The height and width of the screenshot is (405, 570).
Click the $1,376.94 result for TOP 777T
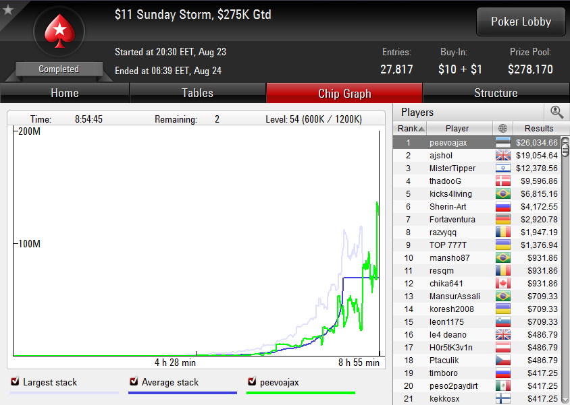[x=539, y=245]
